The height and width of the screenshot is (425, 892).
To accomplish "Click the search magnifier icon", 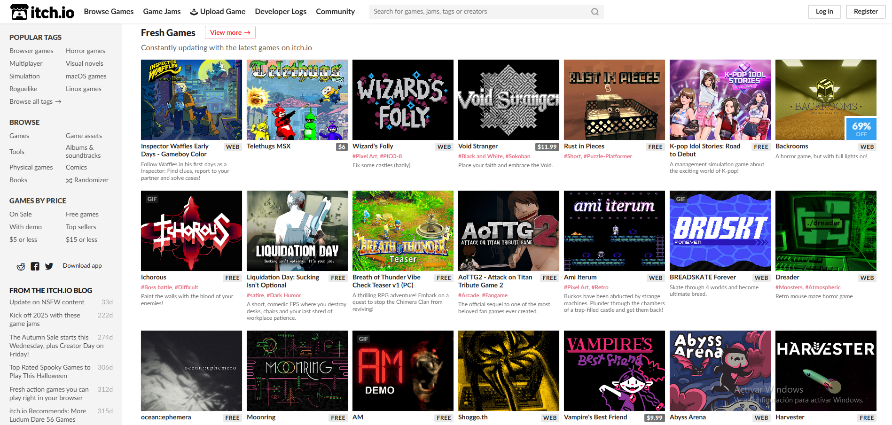I will [x=595, y=12].
